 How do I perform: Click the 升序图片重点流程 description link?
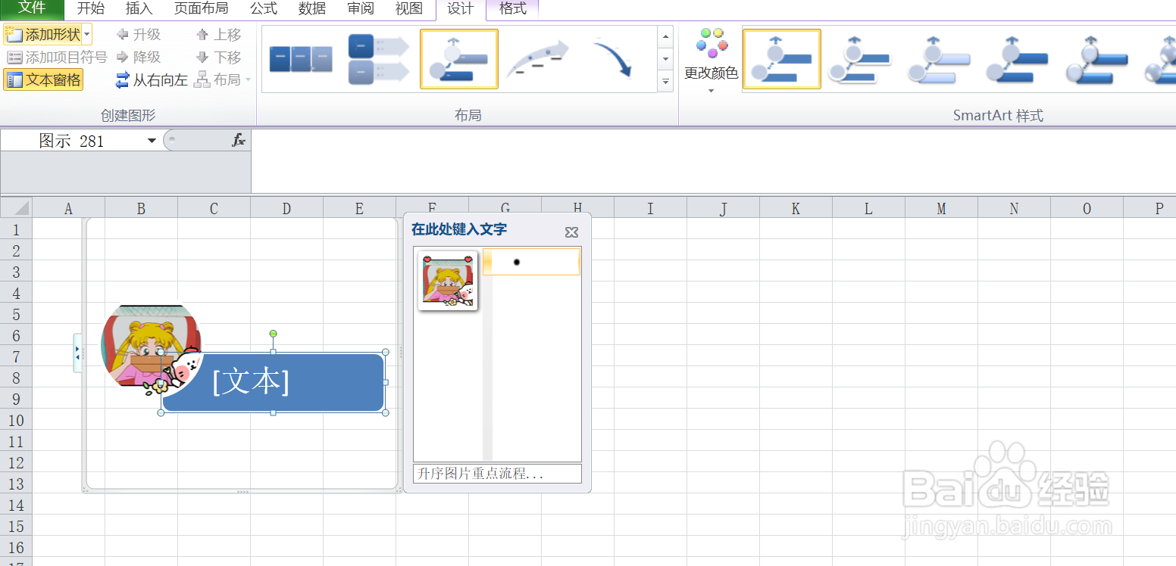(497, 474)
